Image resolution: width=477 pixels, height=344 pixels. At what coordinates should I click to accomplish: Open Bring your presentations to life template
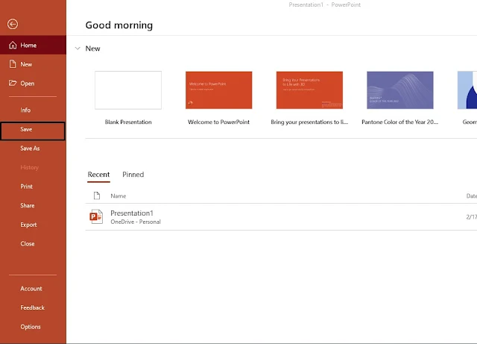[x=309, y=90]
